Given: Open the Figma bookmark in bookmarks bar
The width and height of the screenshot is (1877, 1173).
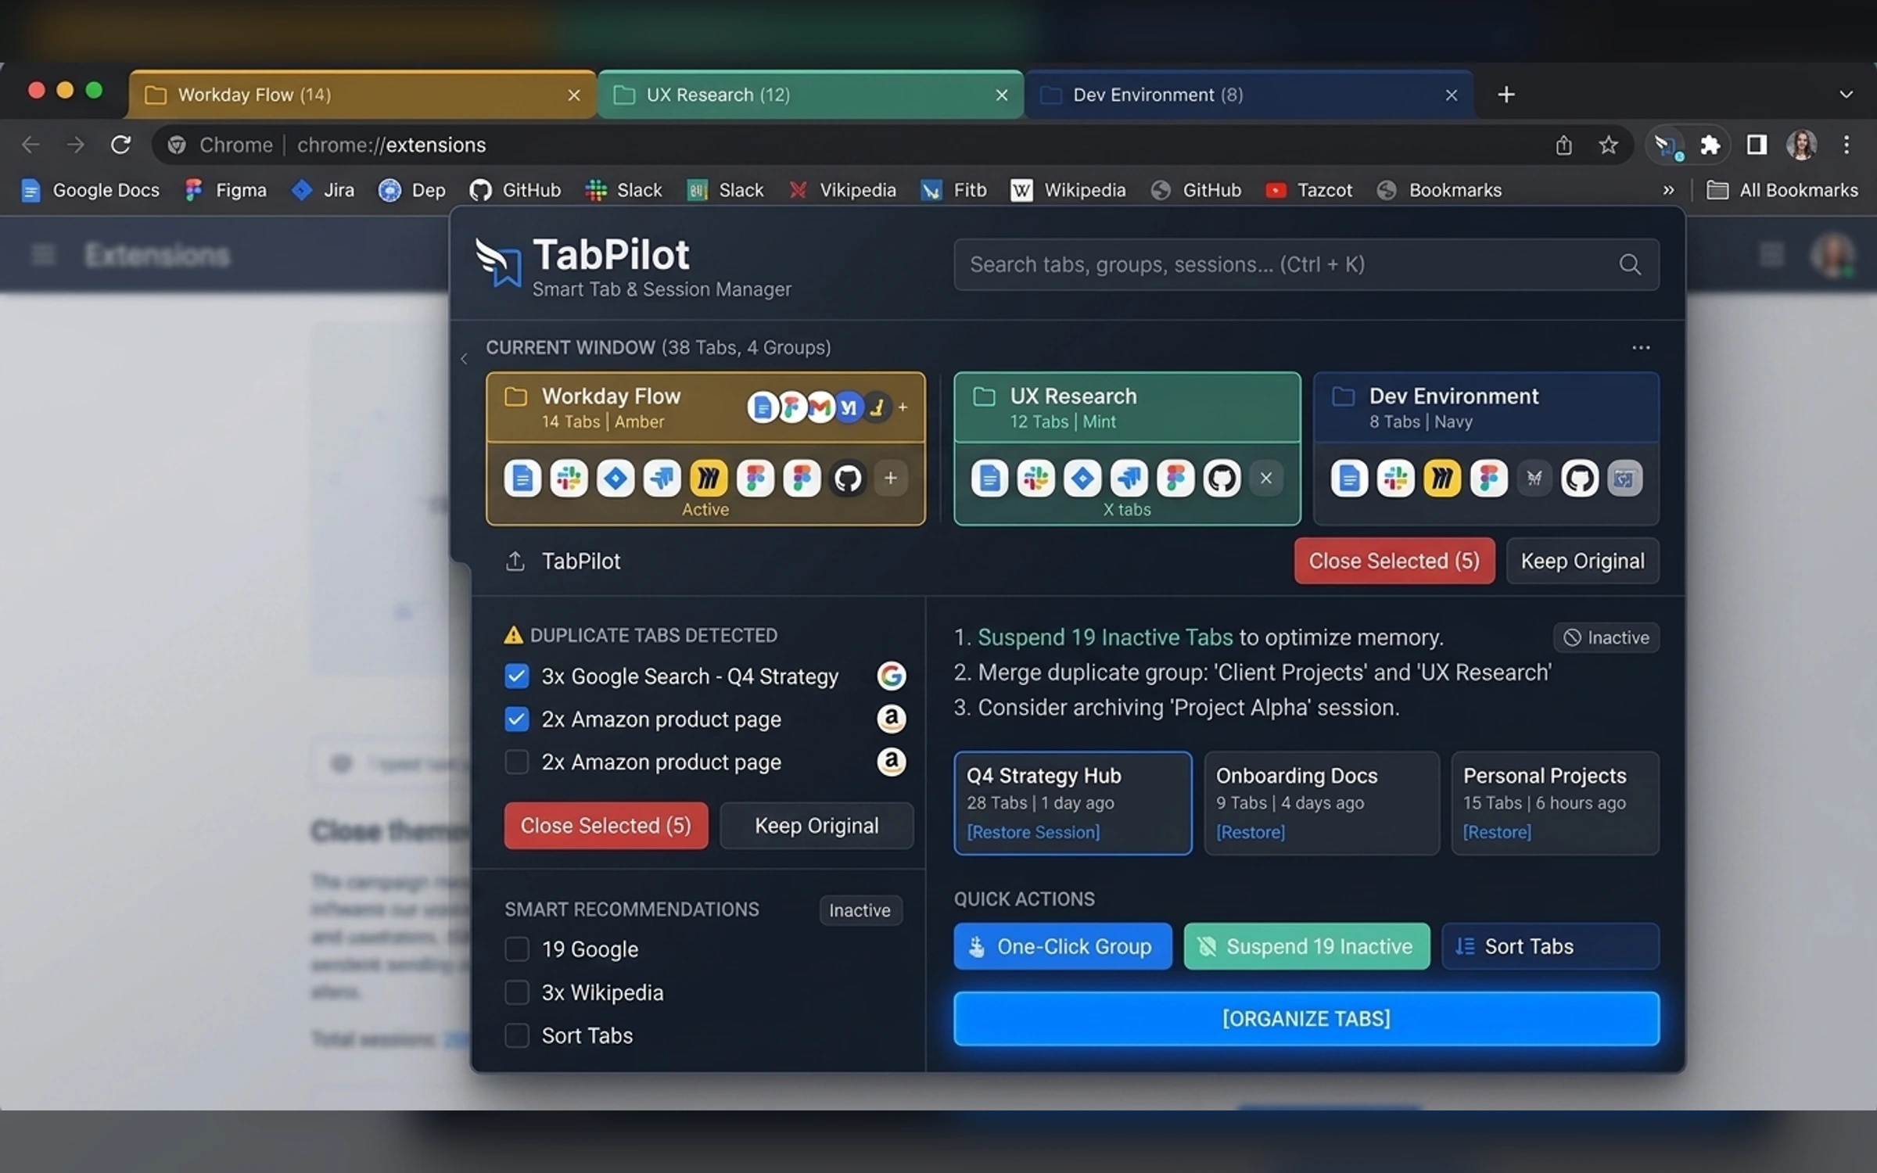Looking at the screenshot, I should click(226, 190).
